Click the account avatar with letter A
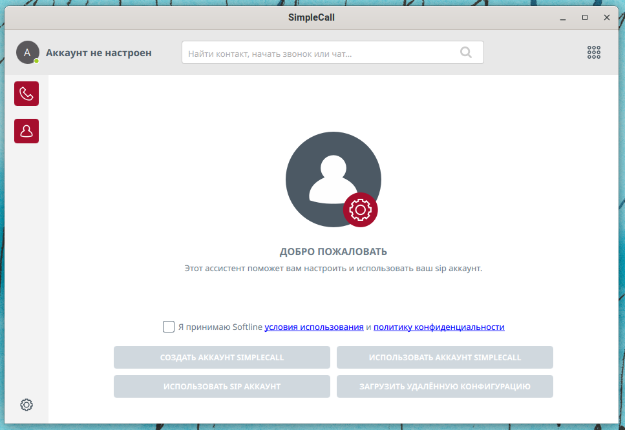This screenshot has width=625, height=430. pyautogui.click(x=28, y=52)
